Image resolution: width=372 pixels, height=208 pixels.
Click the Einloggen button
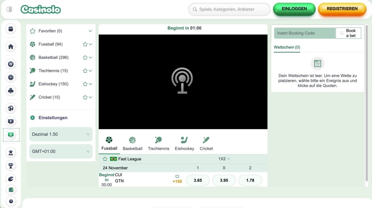294,9
